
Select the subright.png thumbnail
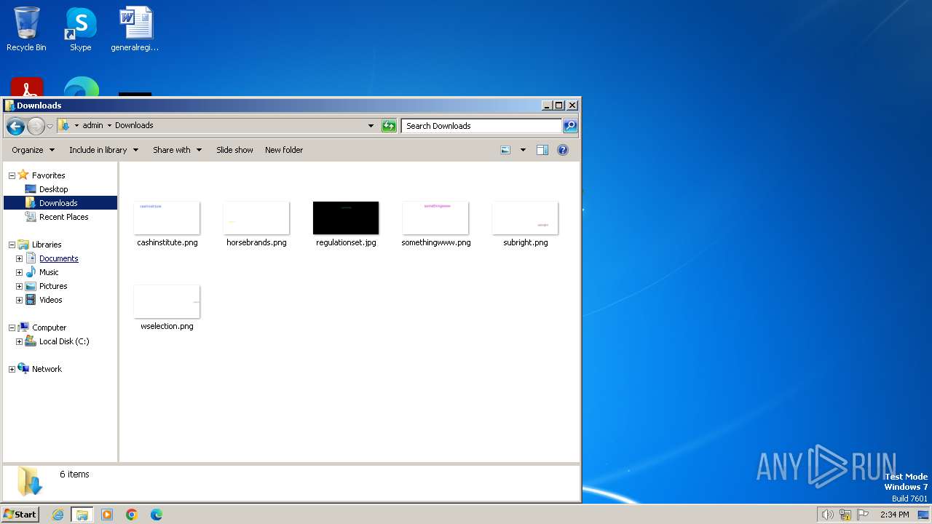[x=525, y=218]
